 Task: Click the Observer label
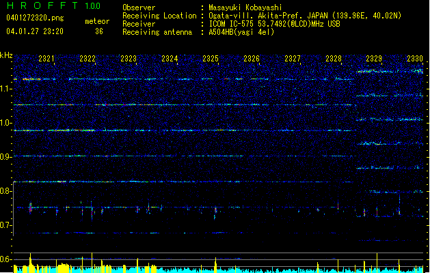pos(139,8)
